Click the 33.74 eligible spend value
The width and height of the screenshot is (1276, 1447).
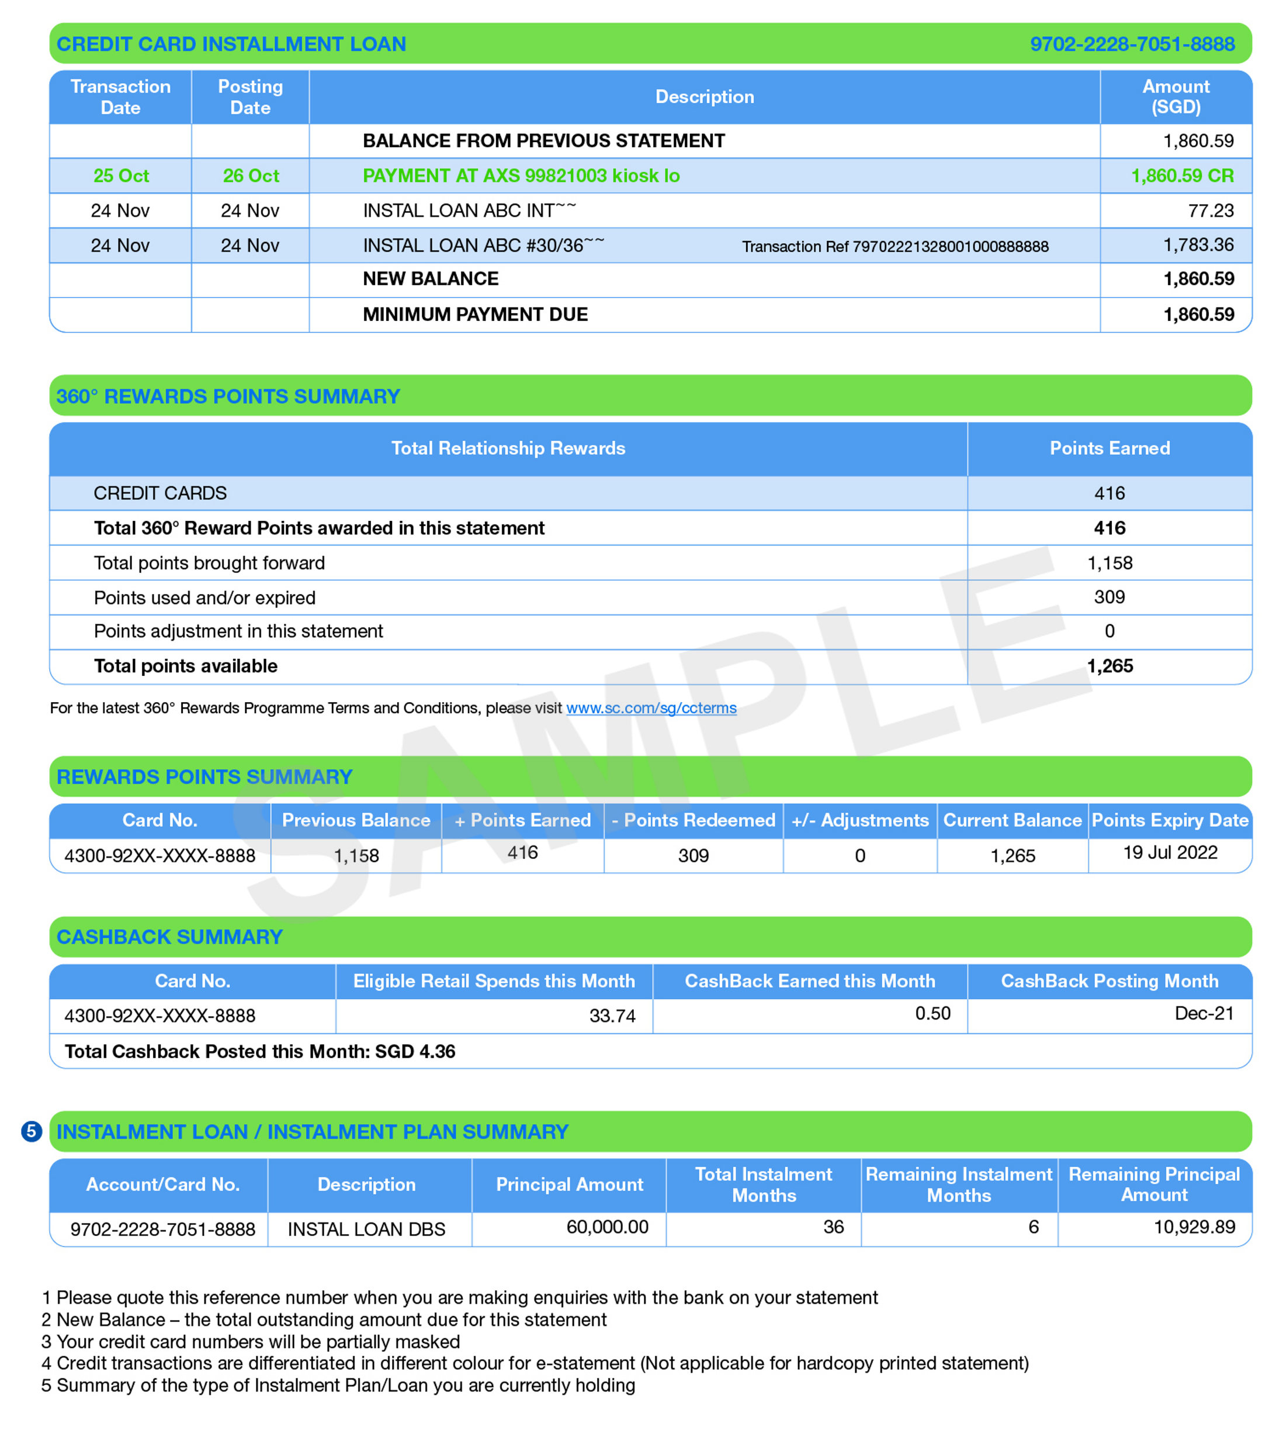click(x=612, y=1016)
